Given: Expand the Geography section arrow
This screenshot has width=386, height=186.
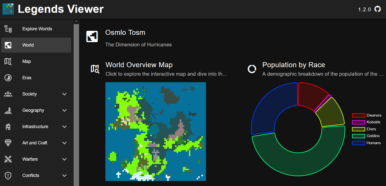Looking at the screenshot, I should tap(64, 110).
